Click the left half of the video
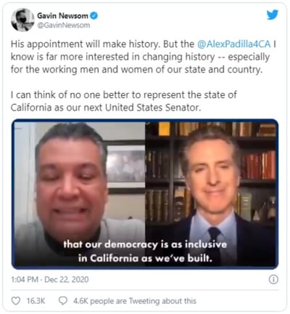Viewport: 290px width, 314px height. (x=79, y=194)
